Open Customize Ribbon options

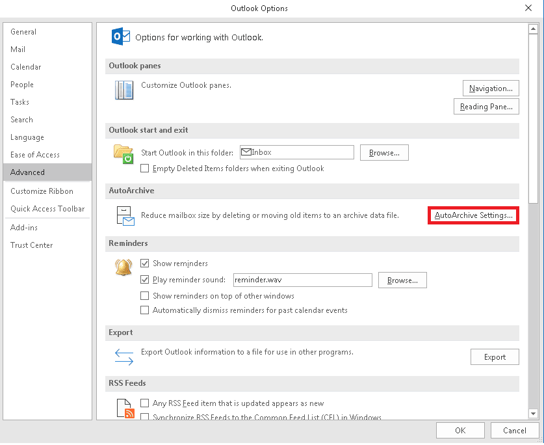pyautogui.click(x=47, y=191)
